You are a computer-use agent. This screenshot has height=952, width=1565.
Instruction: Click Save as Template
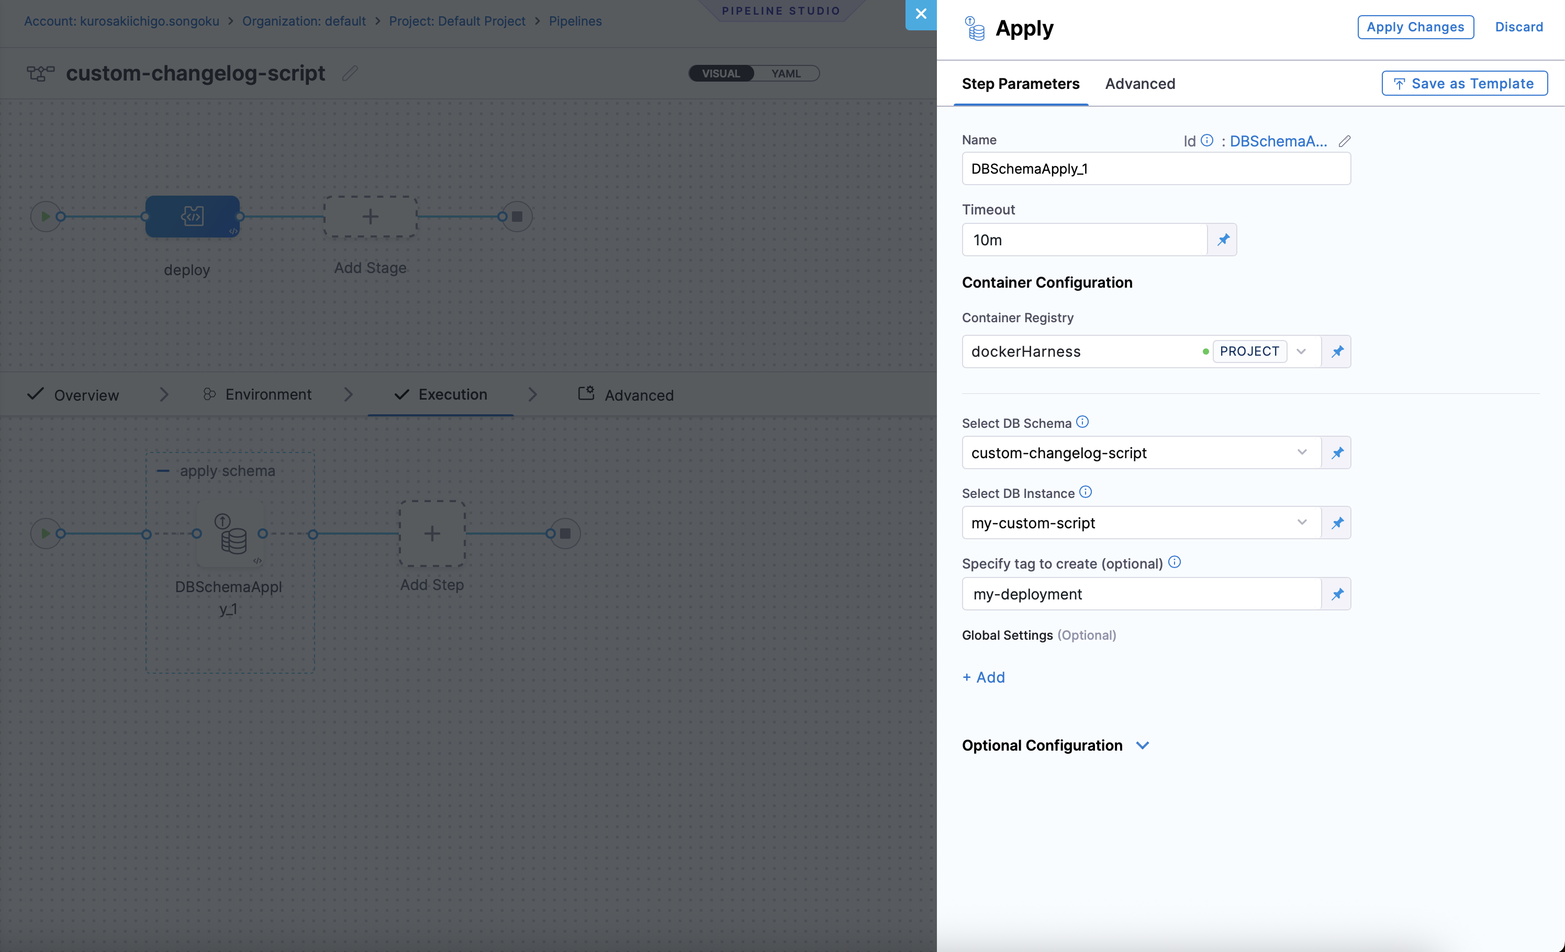pos(1464,83)
